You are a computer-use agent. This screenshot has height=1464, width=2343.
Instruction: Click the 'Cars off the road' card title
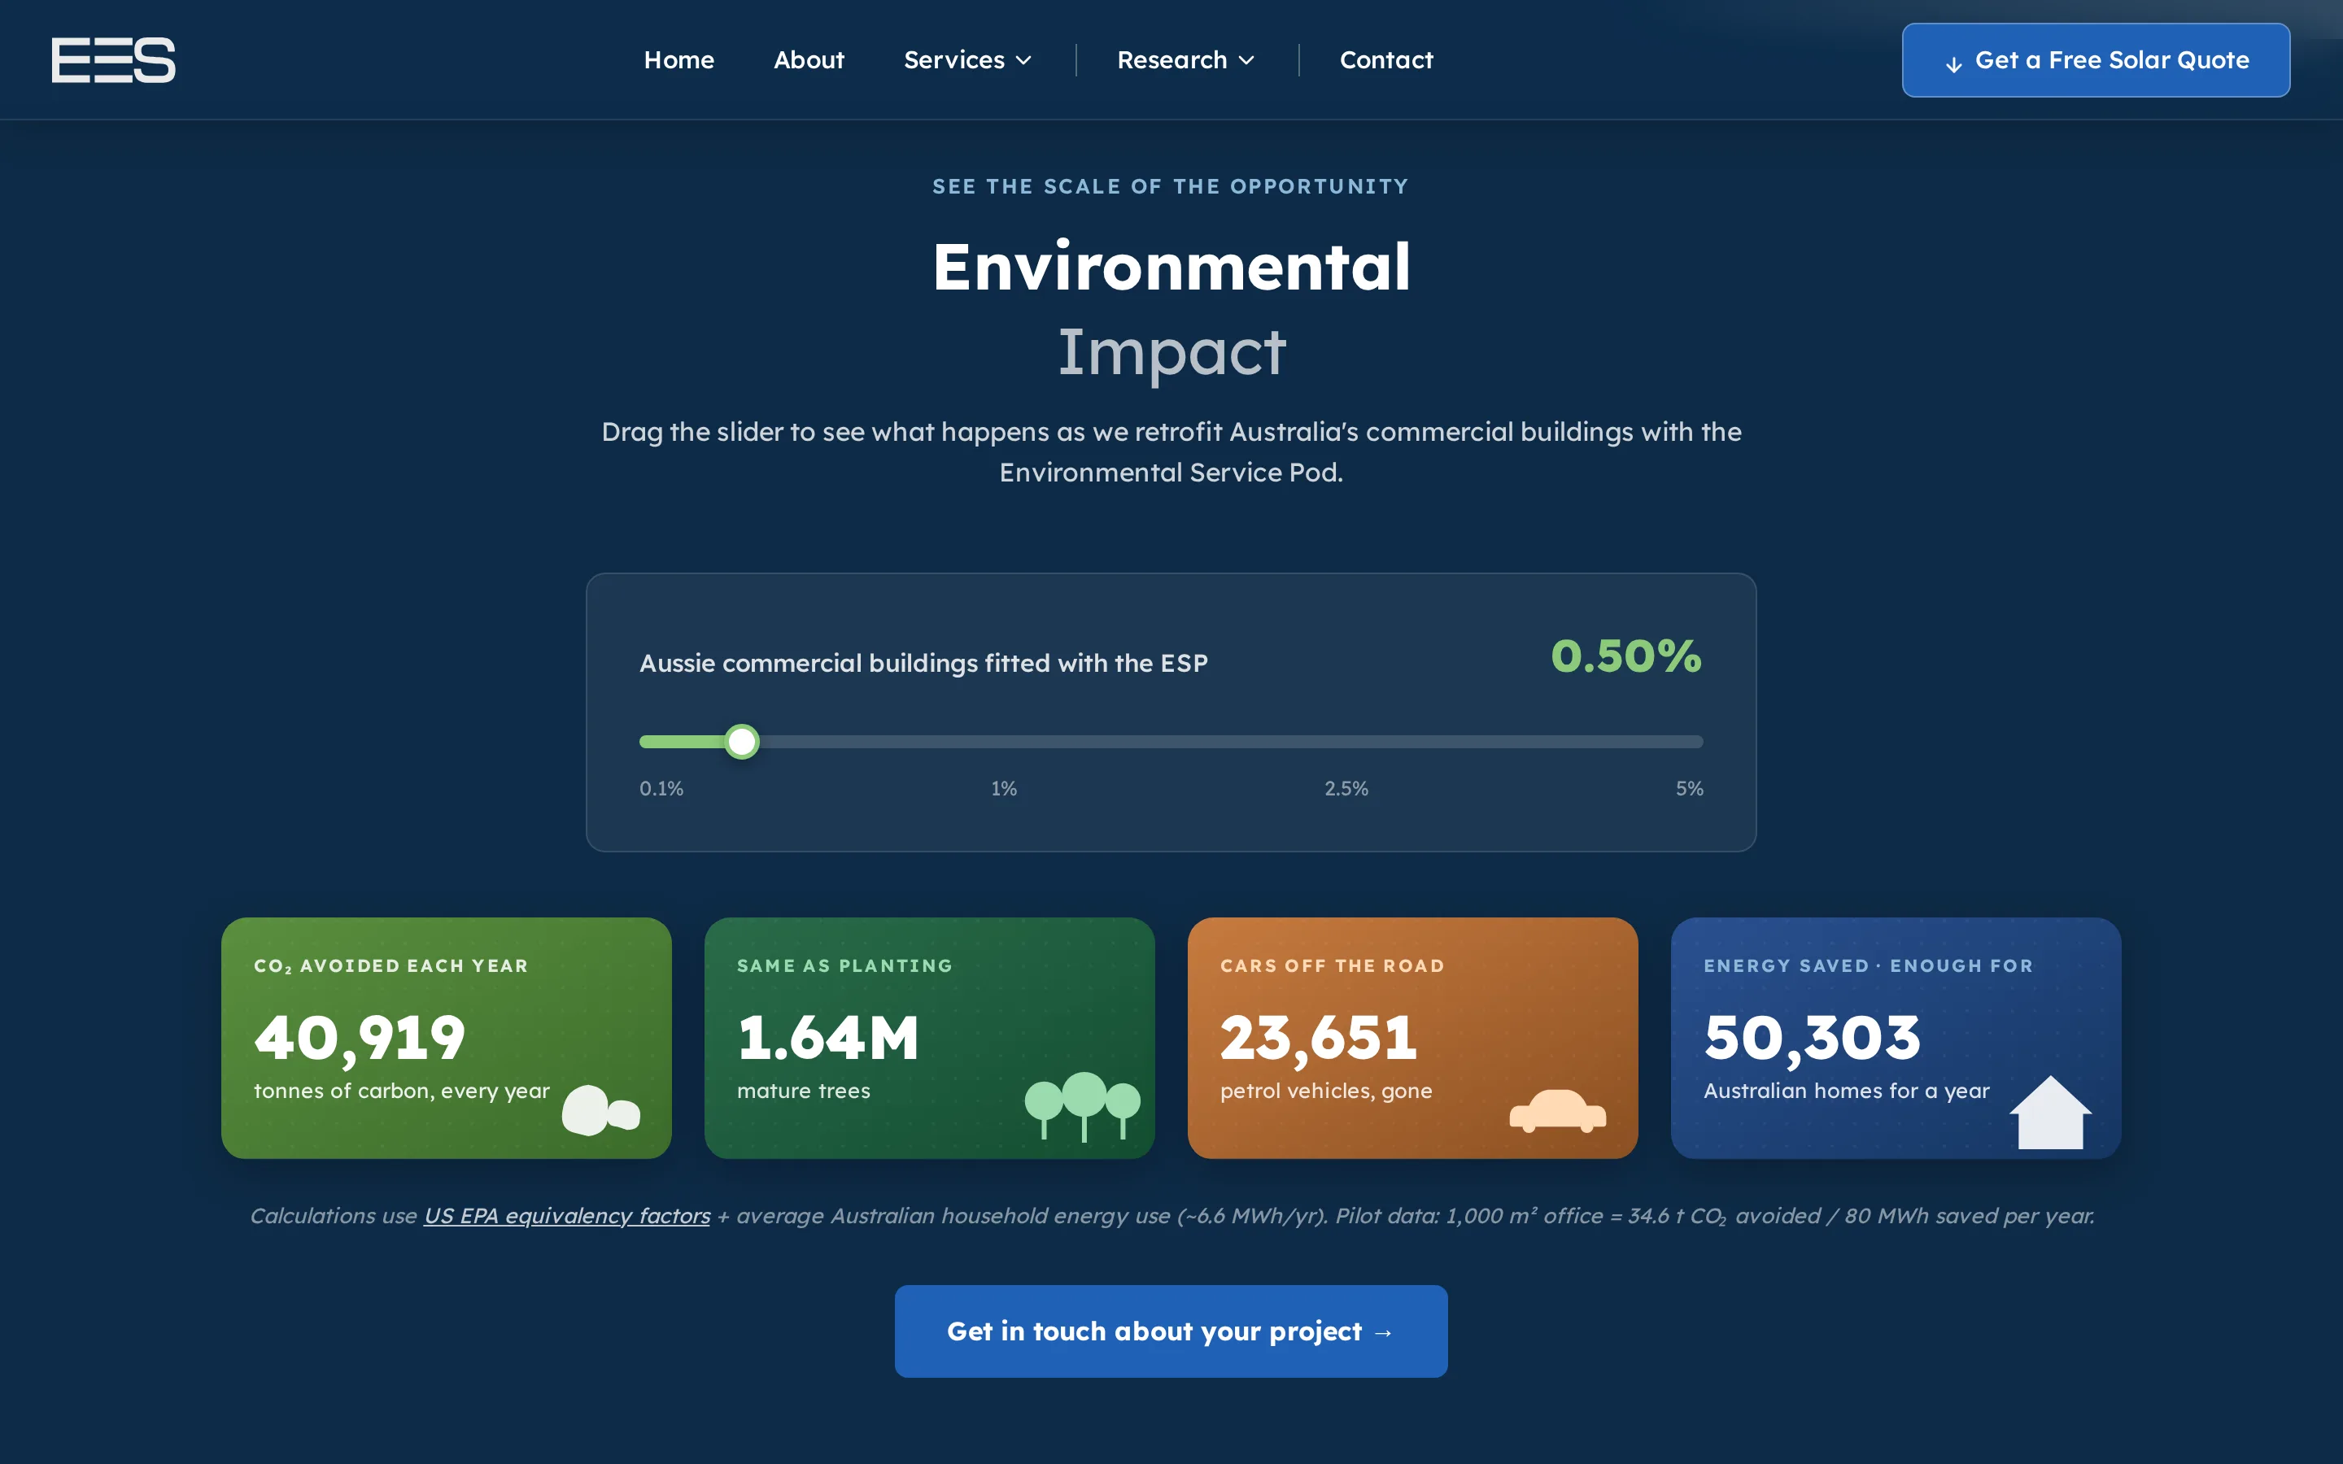(1333, 966)
